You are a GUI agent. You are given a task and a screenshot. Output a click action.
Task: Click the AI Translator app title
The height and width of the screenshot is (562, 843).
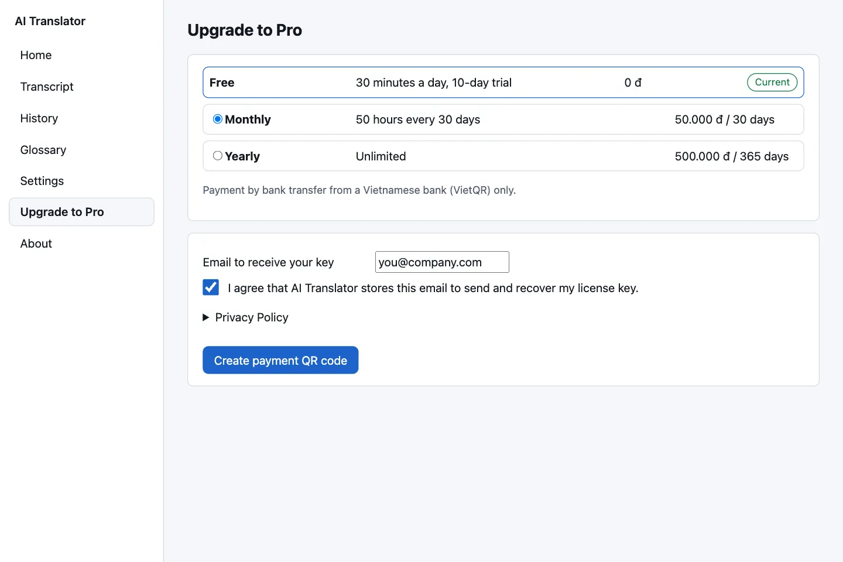point(50,21)
